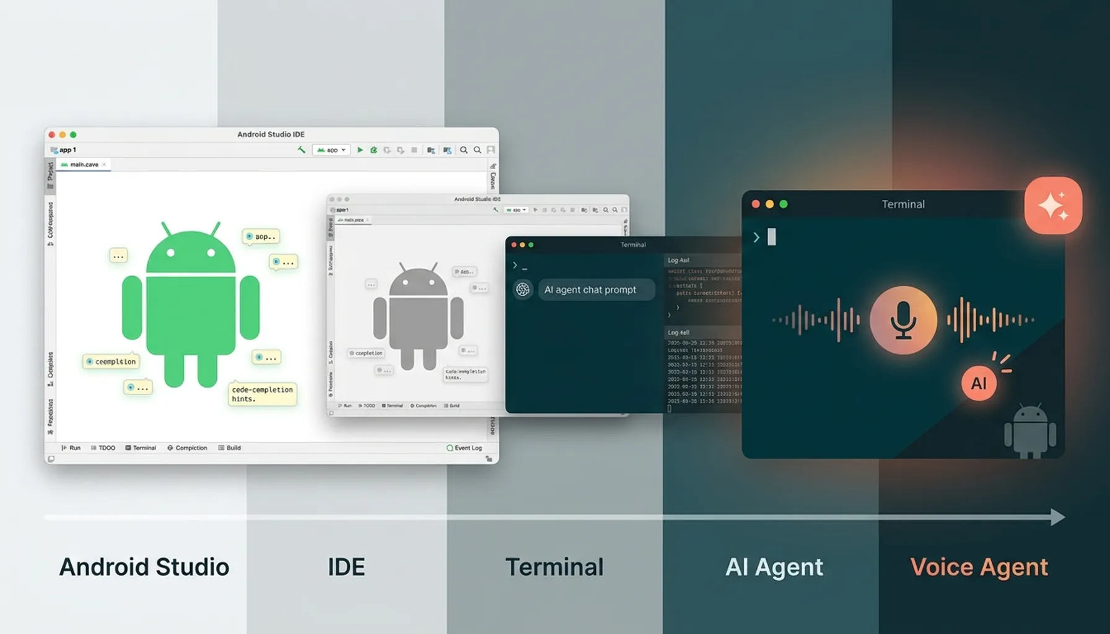Click the play icon in the gray Android Studio toolbar
1110x634 pixels.
coord(535,210)
